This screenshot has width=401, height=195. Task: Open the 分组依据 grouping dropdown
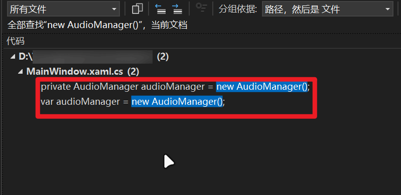327,10
